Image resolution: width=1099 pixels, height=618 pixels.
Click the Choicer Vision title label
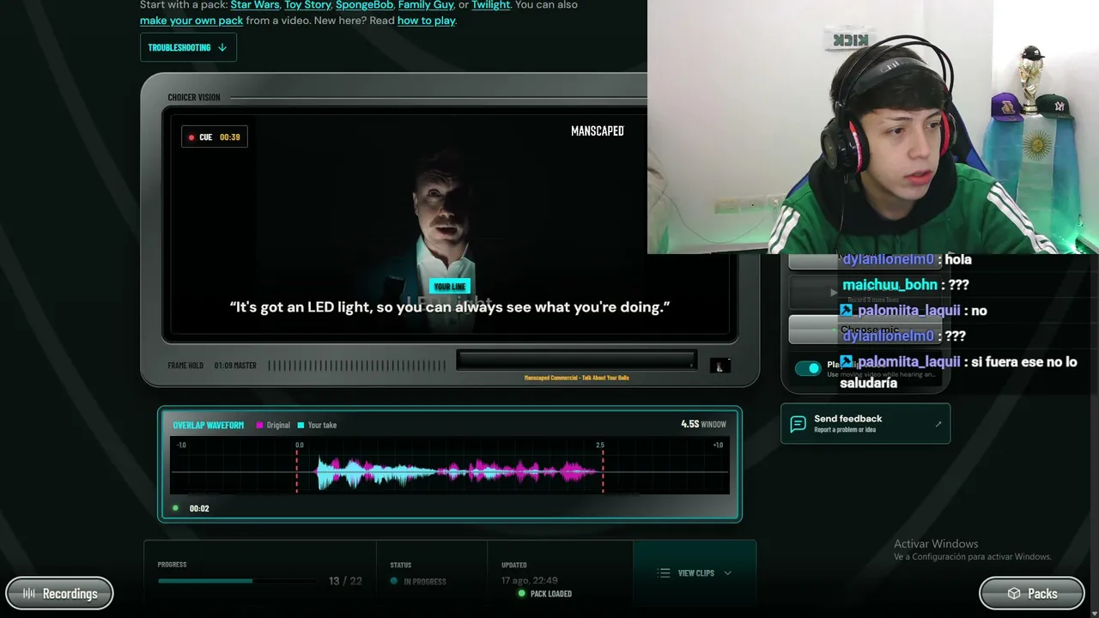194,98
